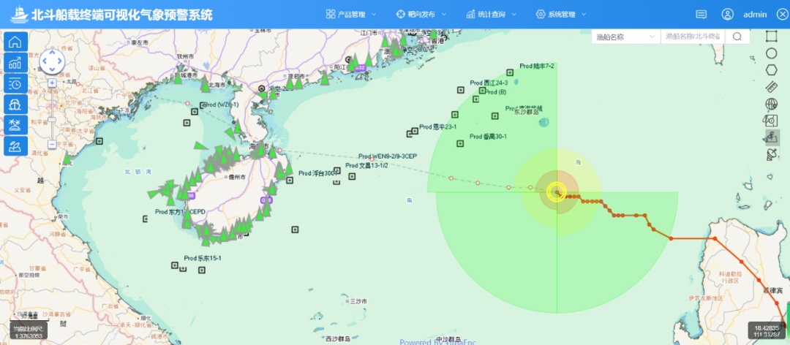Click the home button in left sidebar
Image resolution: width=790 pixels, height=345 pixels.
pyautogui.click(x=15, y=42)
